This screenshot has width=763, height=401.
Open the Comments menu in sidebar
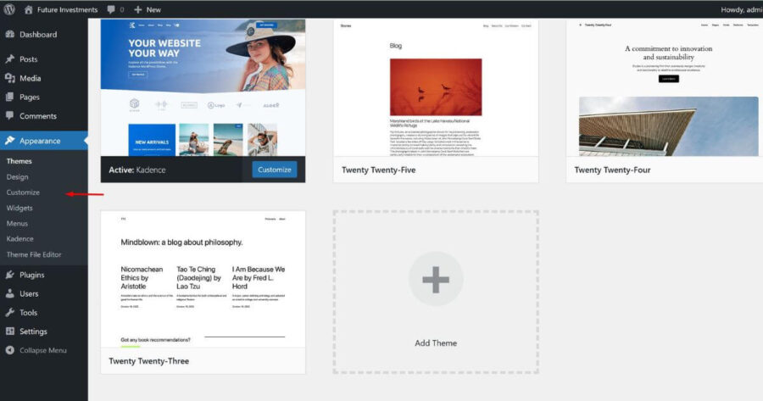[x=38, y=116]
